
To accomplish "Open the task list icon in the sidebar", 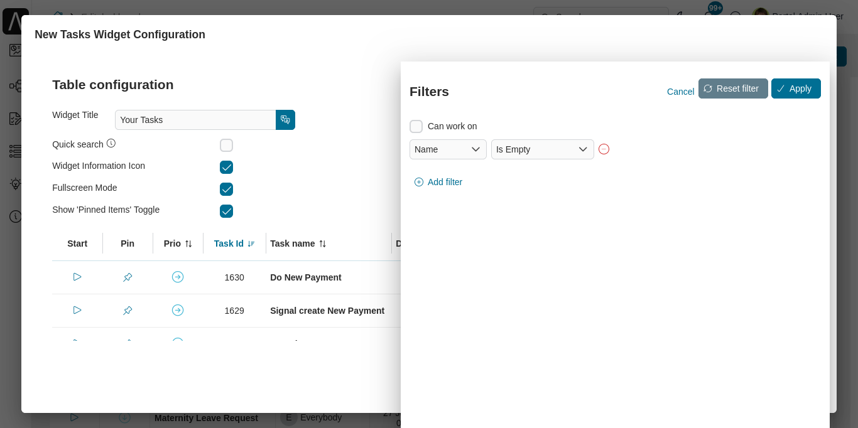I will point(16,151).
